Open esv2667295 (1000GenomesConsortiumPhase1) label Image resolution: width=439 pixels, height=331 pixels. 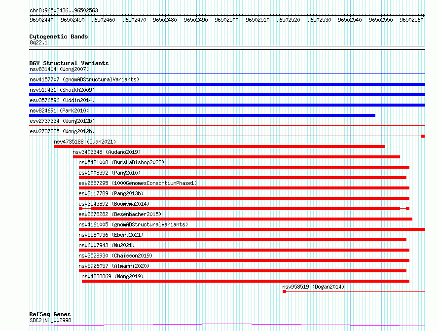click(138, 183)
